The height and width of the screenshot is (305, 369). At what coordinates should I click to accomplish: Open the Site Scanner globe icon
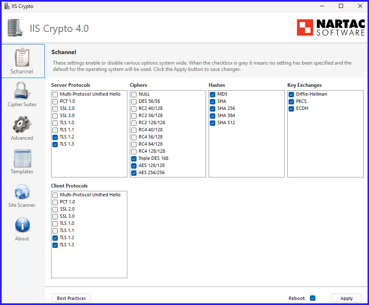[22, 192]
